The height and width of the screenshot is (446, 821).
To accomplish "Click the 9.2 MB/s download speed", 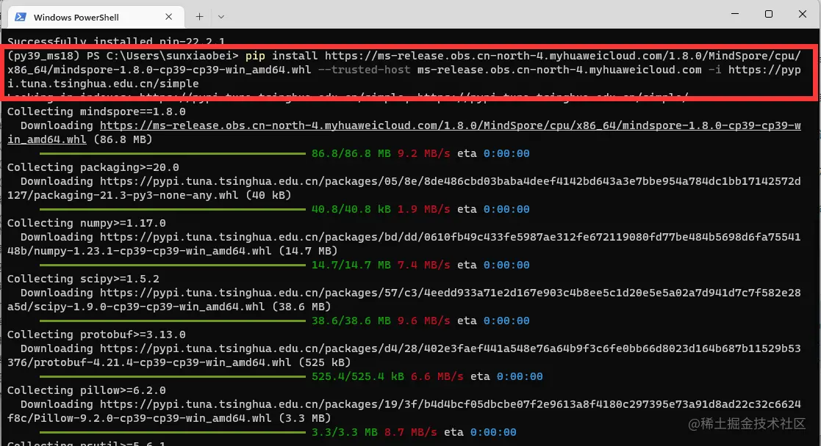I will click(x=423, y=153).
